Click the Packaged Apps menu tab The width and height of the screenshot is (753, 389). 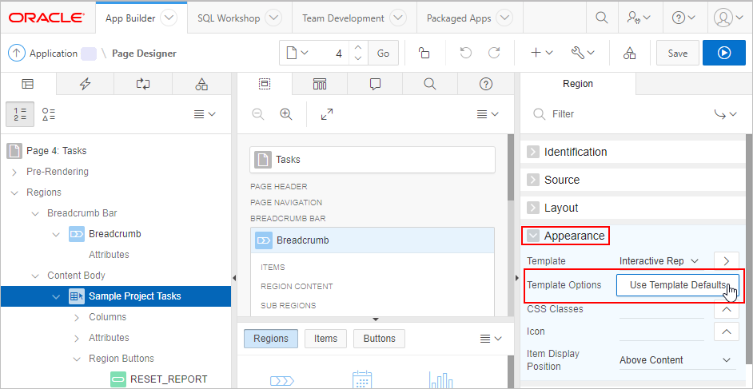(459, 18)
